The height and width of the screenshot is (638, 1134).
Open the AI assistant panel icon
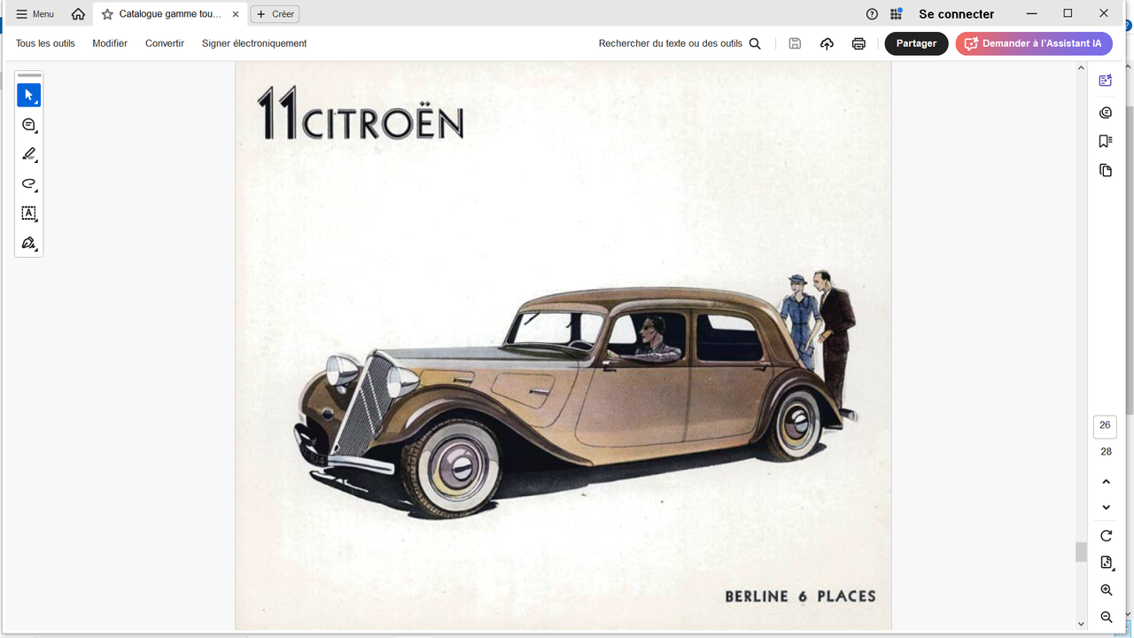tap(1106, 81)
